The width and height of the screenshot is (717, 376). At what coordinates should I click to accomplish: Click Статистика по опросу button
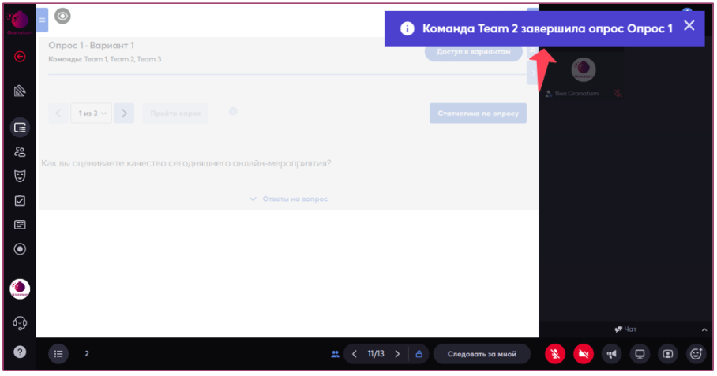[478, 114]
